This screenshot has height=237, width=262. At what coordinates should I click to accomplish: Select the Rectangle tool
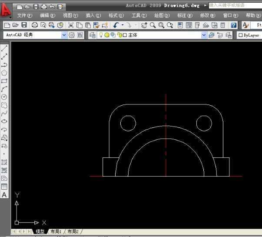pyautogui.click(x=4, y=81)
